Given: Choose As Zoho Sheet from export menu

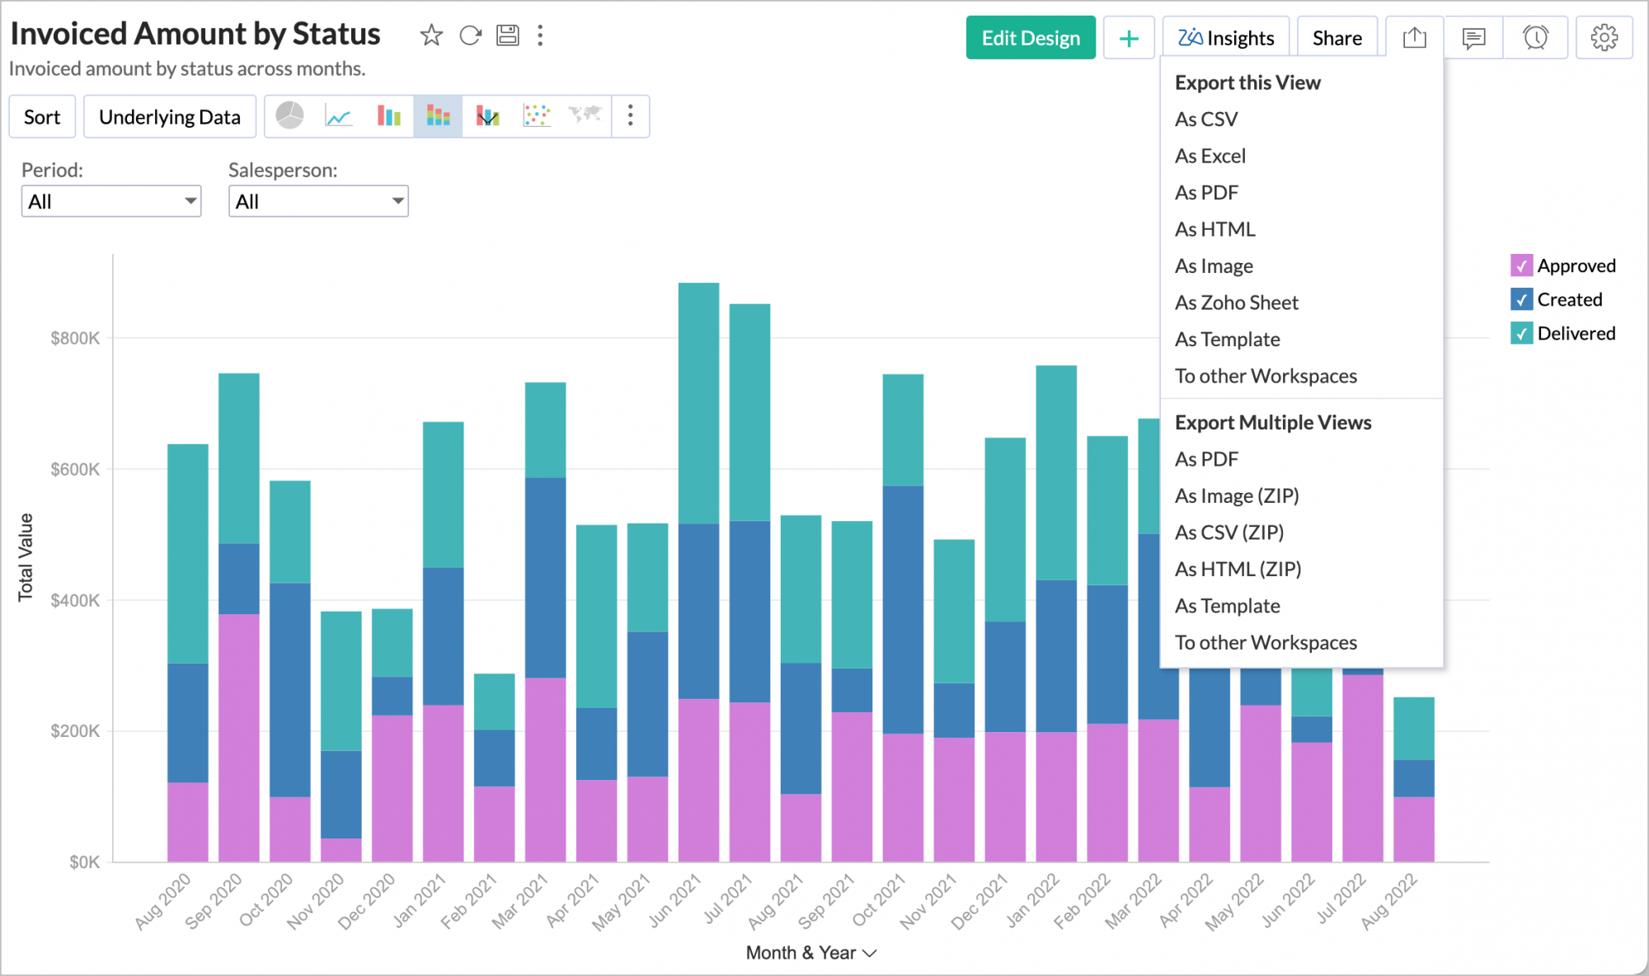Looking at the screenshot, I should [x=1237, y=303].
